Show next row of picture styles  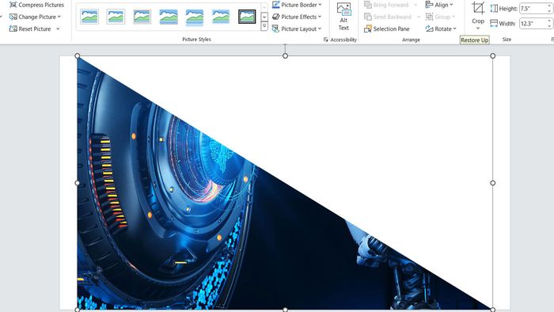(x=264, y=17)
